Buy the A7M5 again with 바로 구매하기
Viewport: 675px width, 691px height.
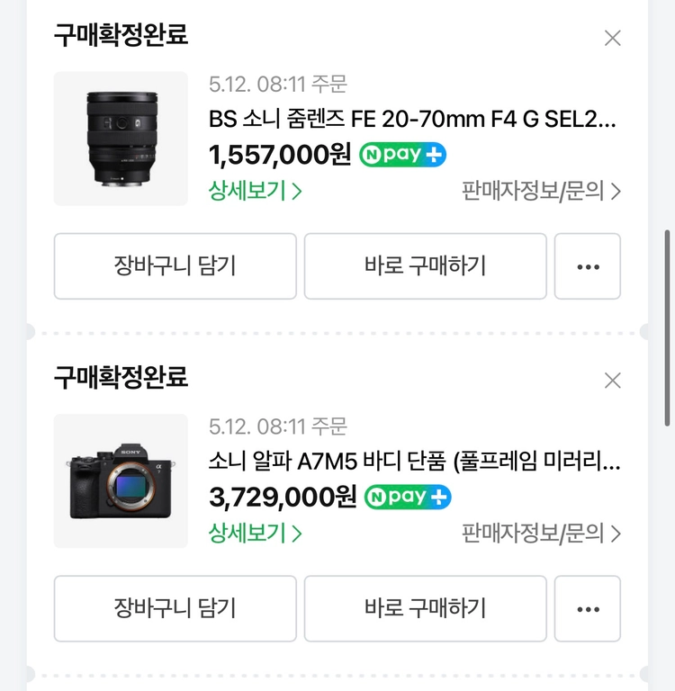(x=426, y=608)
